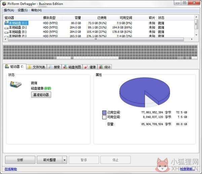Click the Defraggler app icon in title bar
This screenshot has width=202, height=174.
(x=4, y=4)
